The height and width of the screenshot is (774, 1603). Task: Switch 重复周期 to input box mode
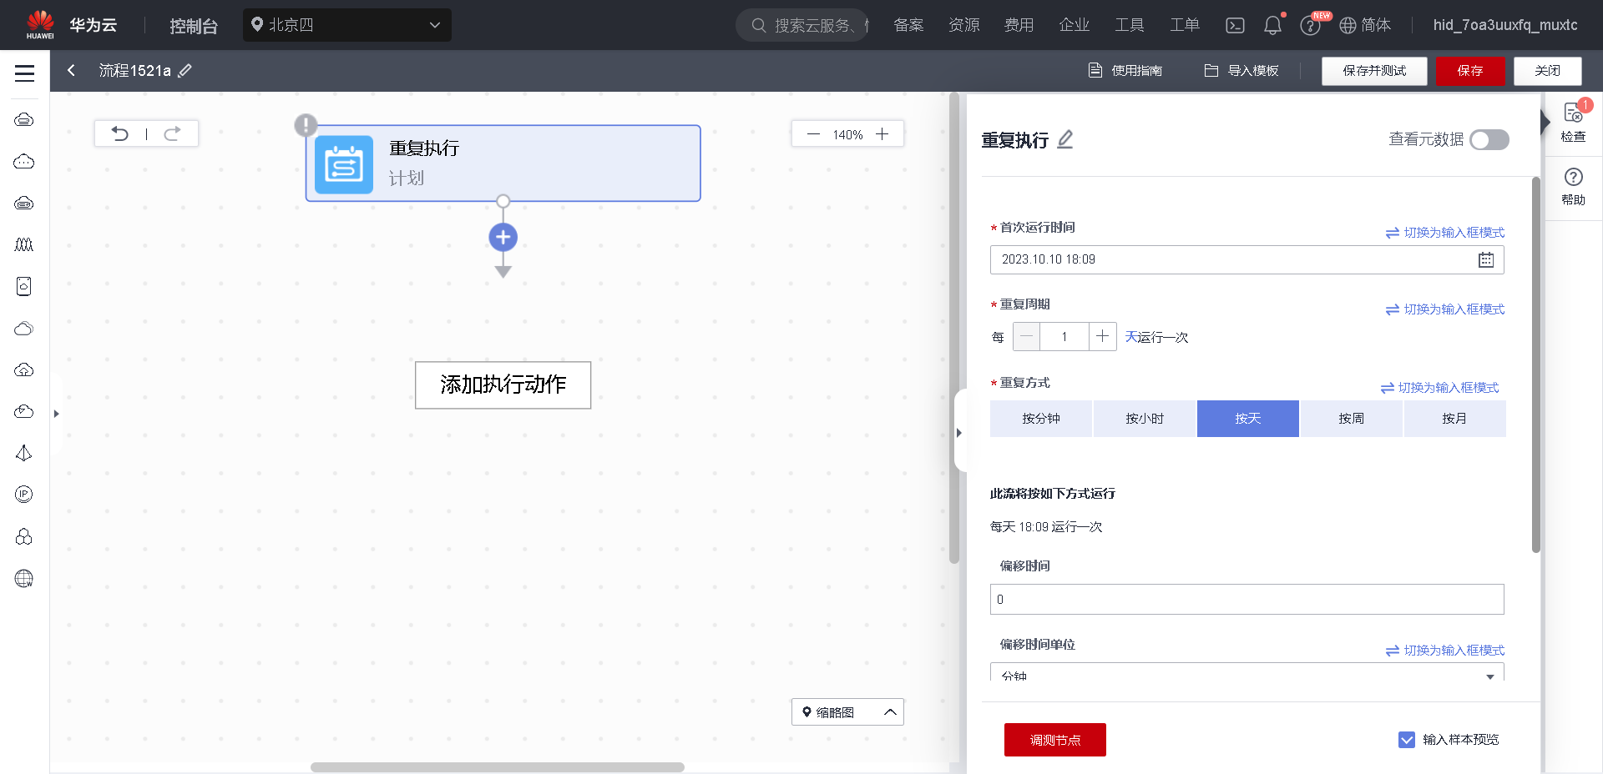pyautogui.click(x=1445, y=309)
